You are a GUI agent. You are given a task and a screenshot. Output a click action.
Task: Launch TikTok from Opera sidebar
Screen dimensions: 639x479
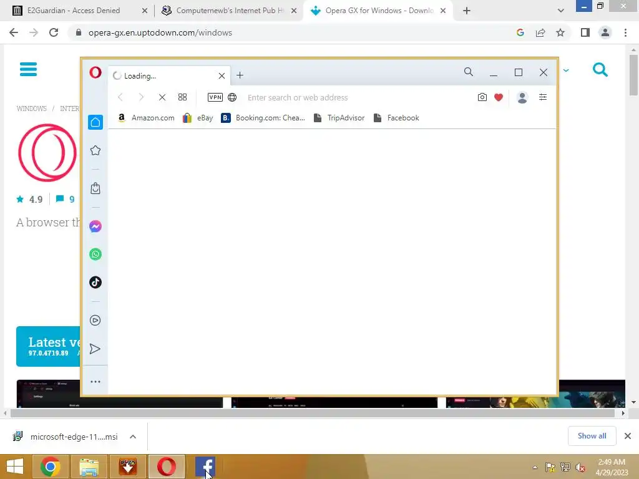click(x=95, y=283)
